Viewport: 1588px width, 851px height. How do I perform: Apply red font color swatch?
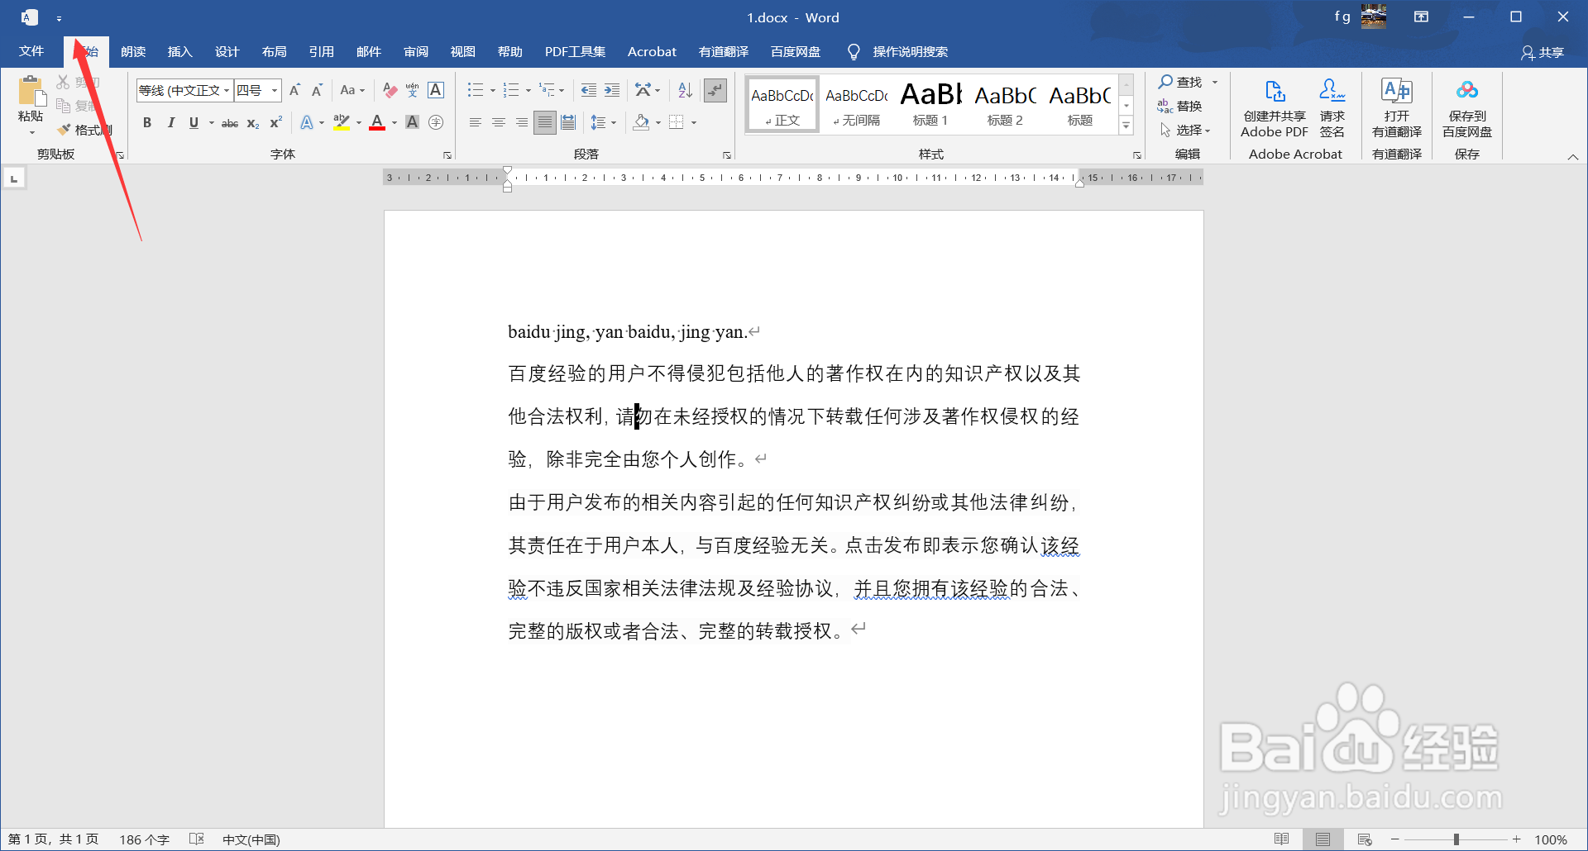click(x=377, y=122)
